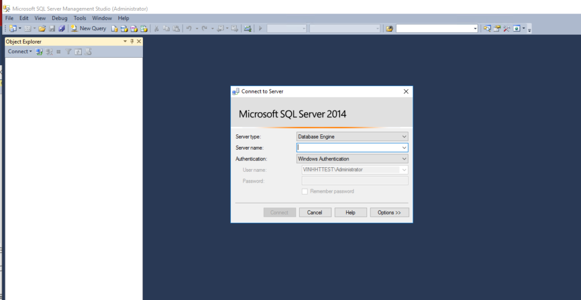Image resolution: width=581 pixels, height=300 pixels.
Task: Open the Debug menu
Action: click(x=60, y=18)
